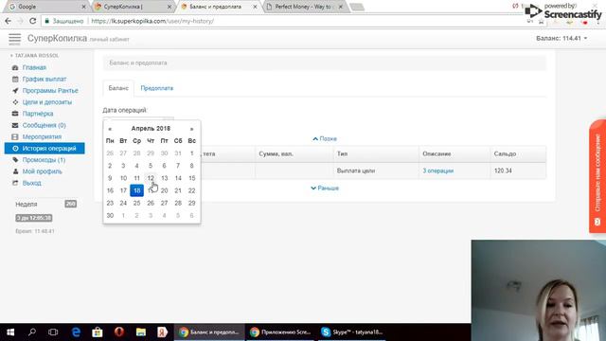Open Yandex icon on taskbar
The image size is (606, 341).
(x=162, y=332)
